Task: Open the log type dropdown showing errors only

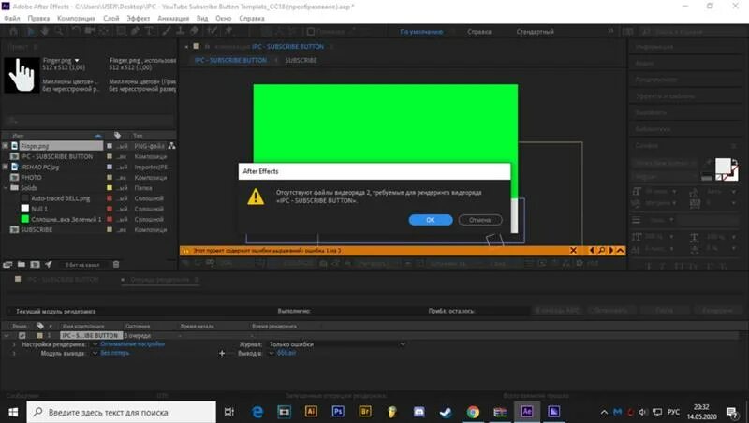Action: point(336,344)
